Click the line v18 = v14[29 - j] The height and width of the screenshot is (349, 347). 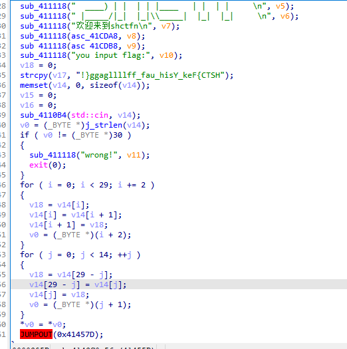[70, 275]
